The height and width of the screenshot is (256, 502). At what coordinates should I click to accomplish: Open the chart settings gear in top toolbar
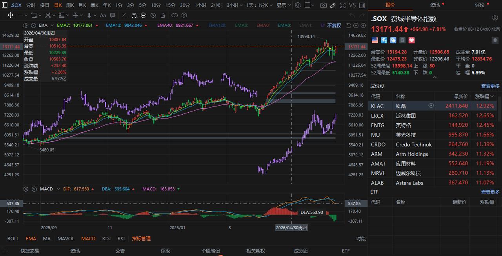pos(298,5)
